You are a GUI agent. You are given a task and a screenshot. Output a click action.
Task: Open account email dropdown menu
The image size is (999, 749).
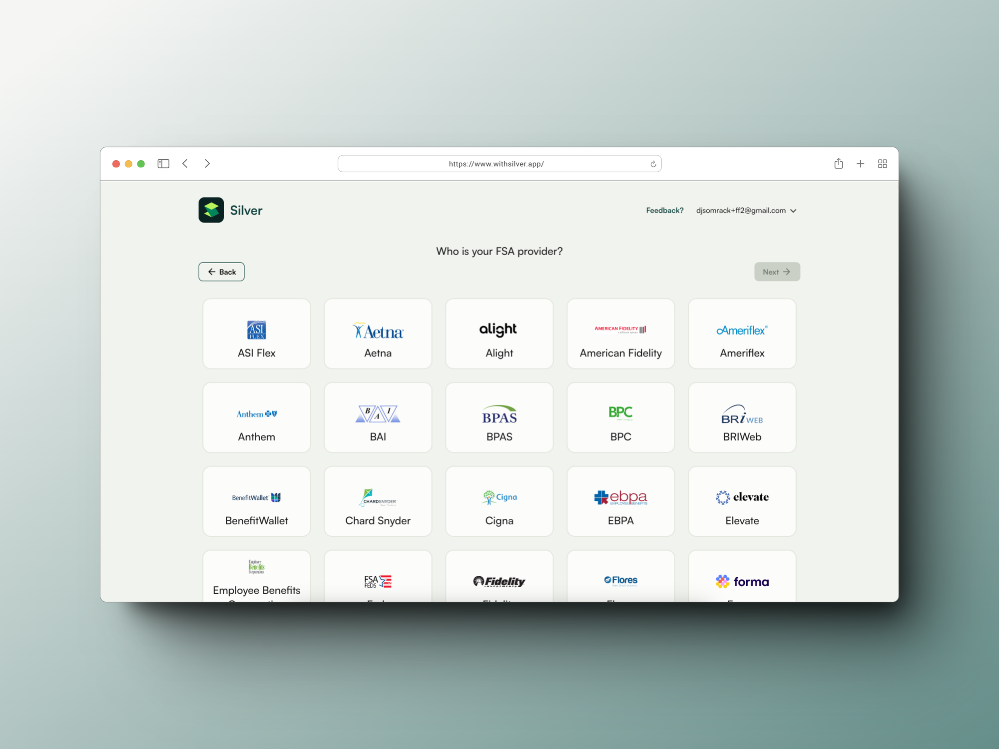[746, 211]
